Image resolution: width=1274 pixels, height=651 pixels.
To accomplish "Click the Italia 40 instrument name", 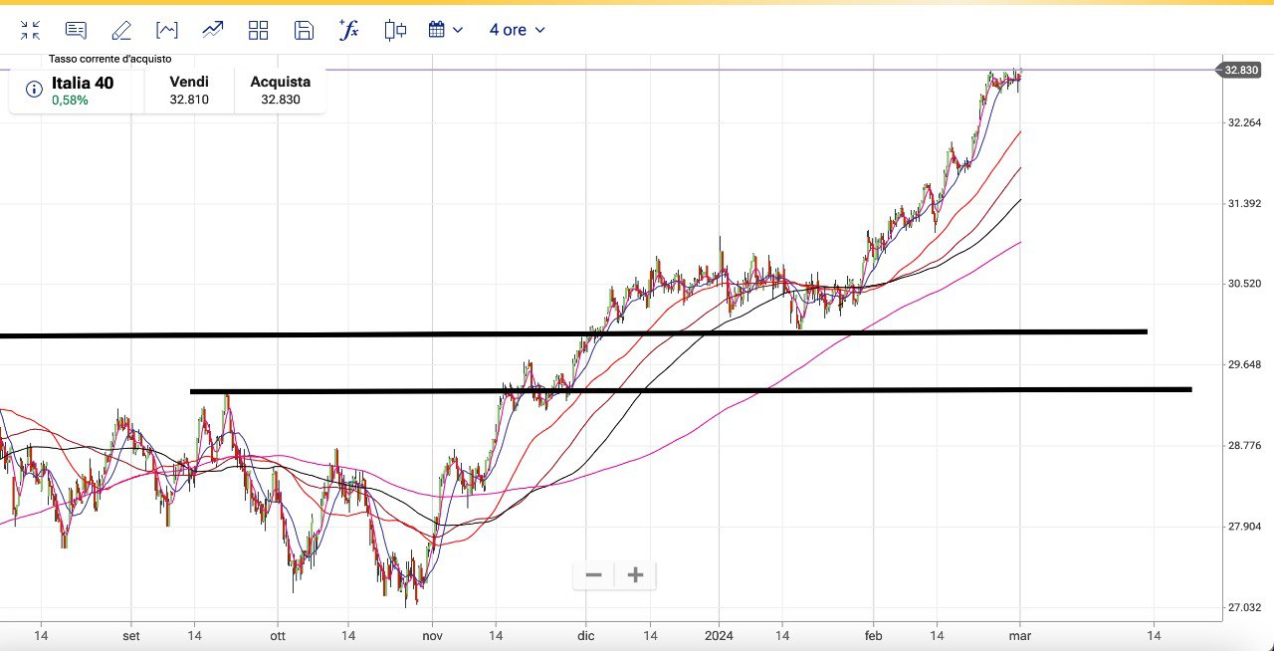I will pyautogui.click(x=83, y=83).
